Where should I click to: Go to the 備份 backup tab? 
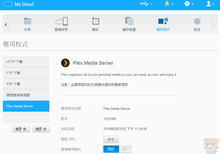(95, 24)
